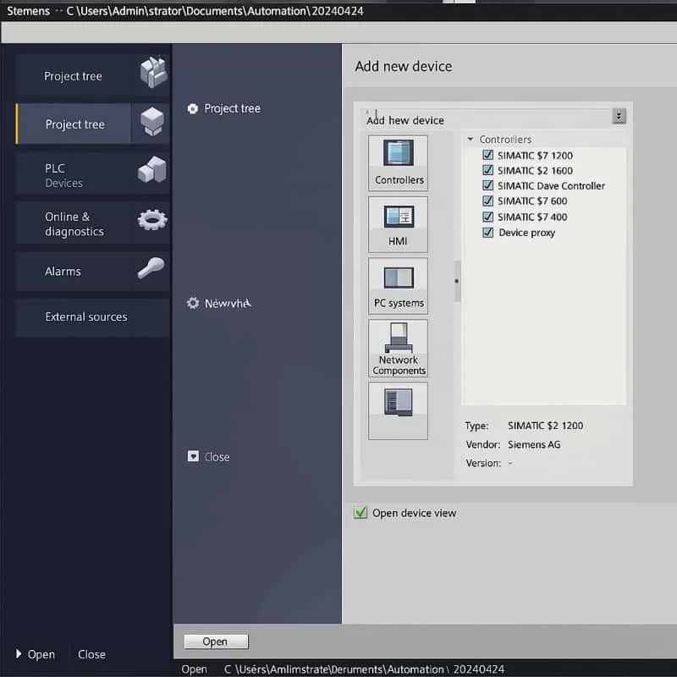Open Online & diagnostics menu item
Screen dimensions: 677x677
coord(93,223)
